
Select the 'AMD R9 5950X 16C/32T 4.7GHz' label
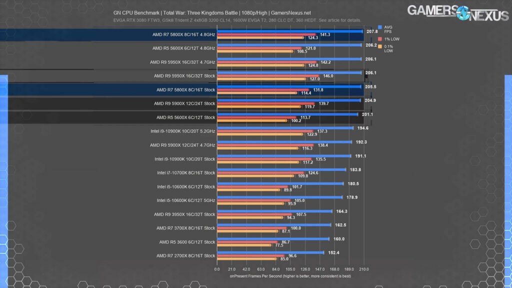(x=182, y=62)
